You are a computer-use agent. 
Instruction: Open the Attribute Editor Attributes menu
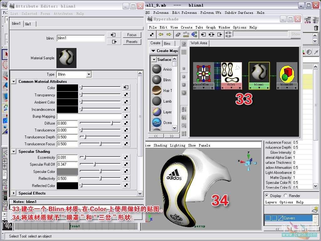[x=63, y=13]
